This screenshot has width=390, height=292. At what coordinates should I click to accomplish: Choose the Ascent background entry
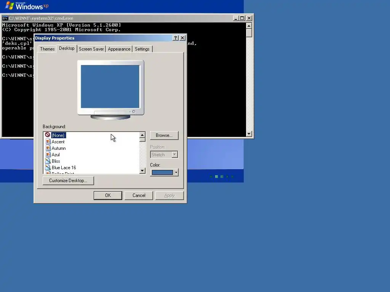58,142
